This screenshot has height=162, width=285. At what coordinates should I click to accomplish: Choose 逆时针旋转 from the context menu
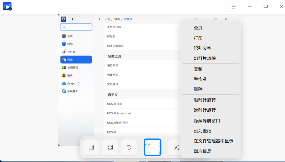pos(211,110)
